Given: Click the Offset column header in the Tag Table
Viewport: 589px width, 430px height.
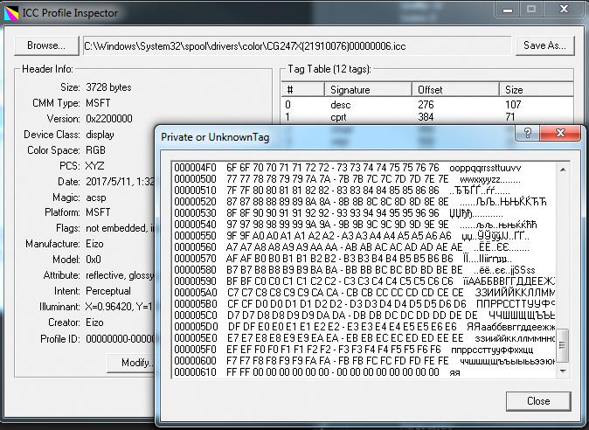Looking at the screenshot, I should point(455,90).
